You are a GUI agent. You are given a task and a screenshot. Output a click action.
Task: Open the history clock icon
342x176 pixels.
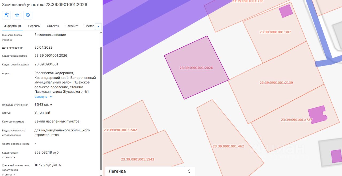pos(28,15)
